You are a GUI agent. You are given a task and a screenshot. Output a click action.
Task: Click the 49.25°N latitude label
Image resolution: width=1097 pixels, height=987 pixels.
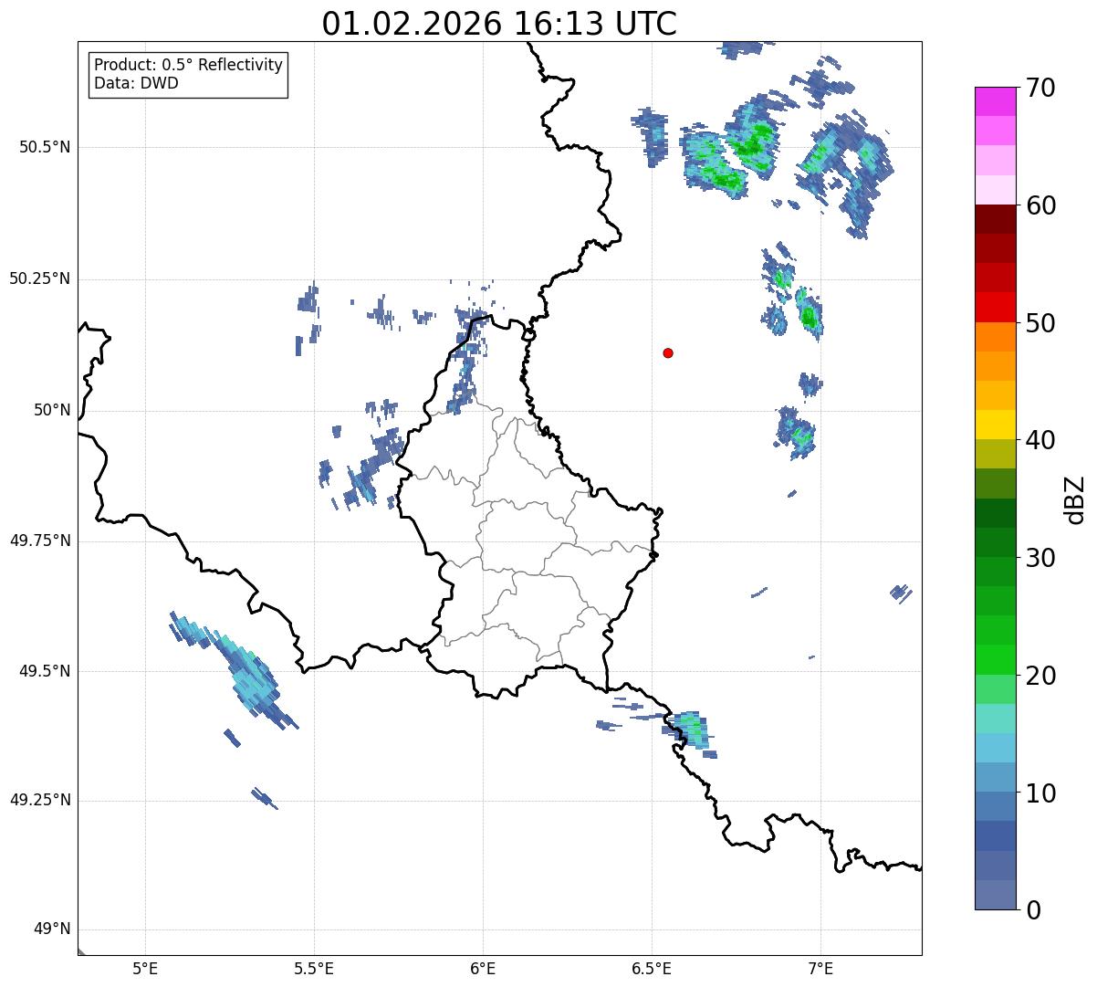click(39, 800)
